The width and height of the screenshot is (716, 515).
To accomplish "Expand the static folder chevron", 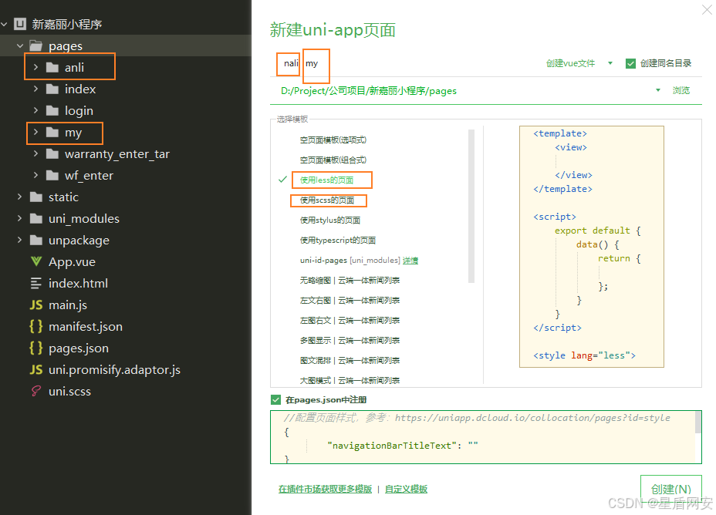I will pyautogui.click(x=19, y=197).
